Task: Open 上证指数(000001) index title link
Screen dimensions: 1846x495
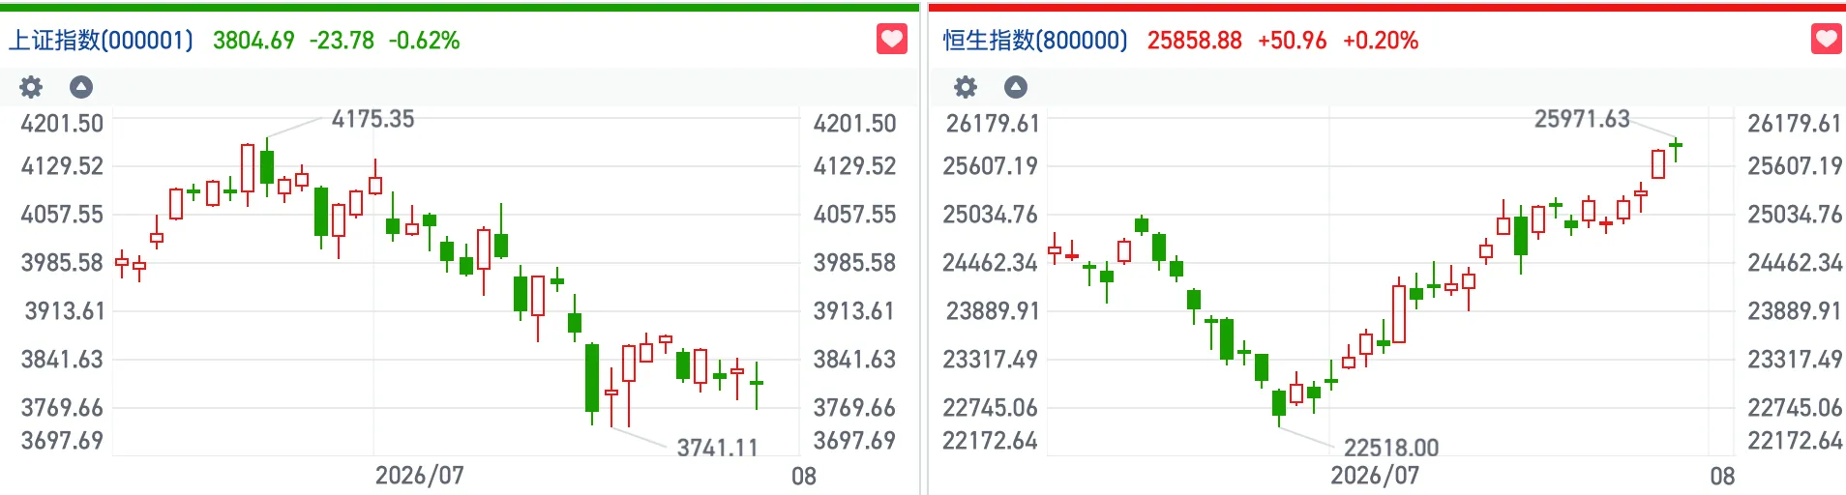Action: (x=101, y=41)
